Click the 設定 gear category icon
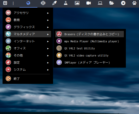 click(8, 62)
